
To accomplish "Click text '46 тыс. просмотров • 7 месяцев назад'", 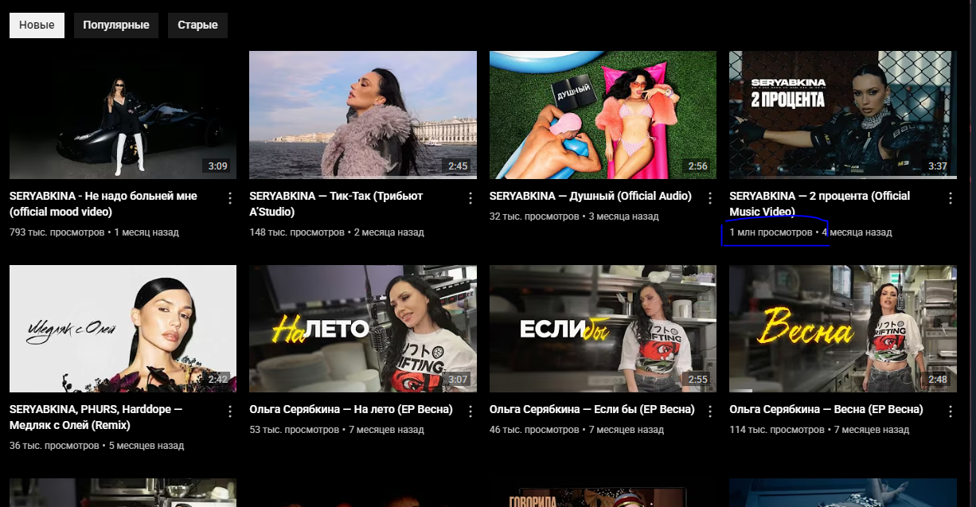I will click(x=576, y=430).
